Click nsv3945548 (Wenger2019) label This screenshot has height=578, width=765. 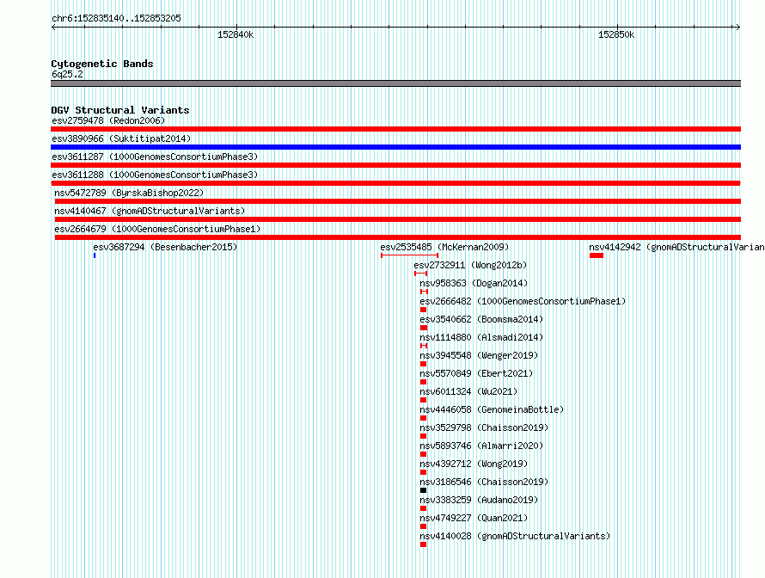pos(479,355)
